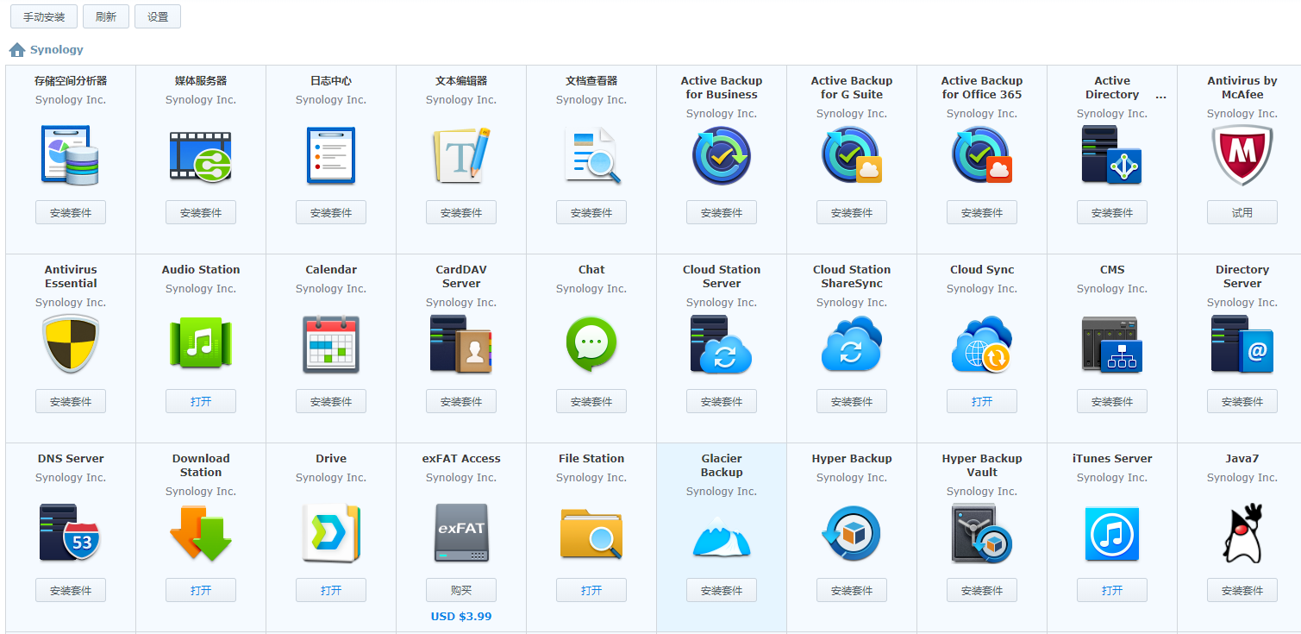Open the Antivirus Essential shield icon
This screenshot has height=634, width=1301.
(x=71, y=344)
